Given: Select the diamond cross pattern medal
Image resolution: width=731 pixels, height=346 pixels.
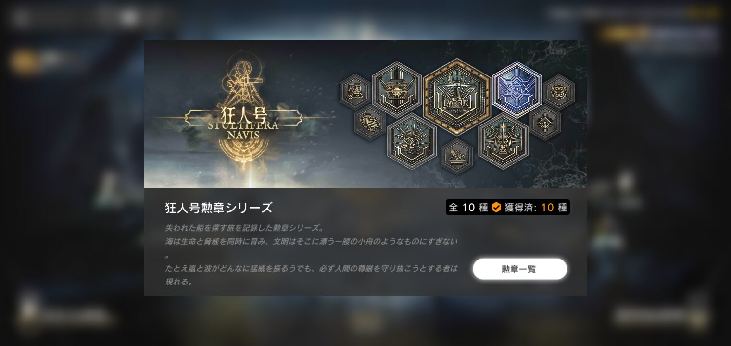Looking at the screenshot, I should pyautogui.click(x=544, y=123).
